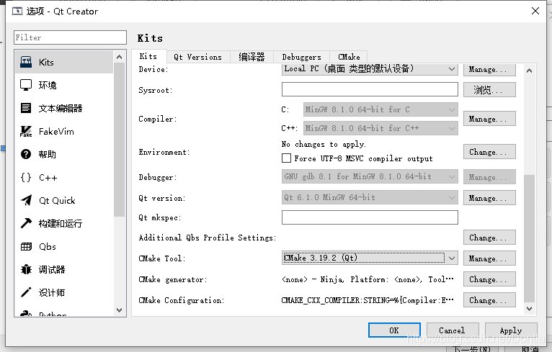The width and height of the screenshot is (552, 352).
Task: Open the 构建和运行 hammer icon
Action: [x=26, y=223]
